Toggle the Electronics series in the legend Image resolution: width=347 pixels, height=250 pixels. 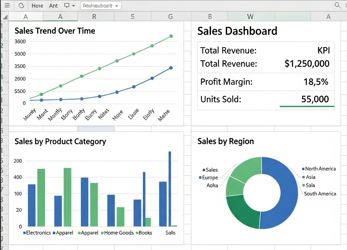[37, 233]
